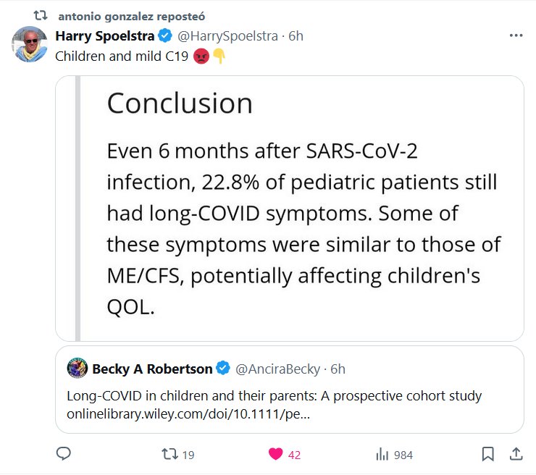This screenshot has width=536, height=475.
Task: Click the 6h timestamp beside @HarrySpoelstra
Action: click(x=296, y=35)
